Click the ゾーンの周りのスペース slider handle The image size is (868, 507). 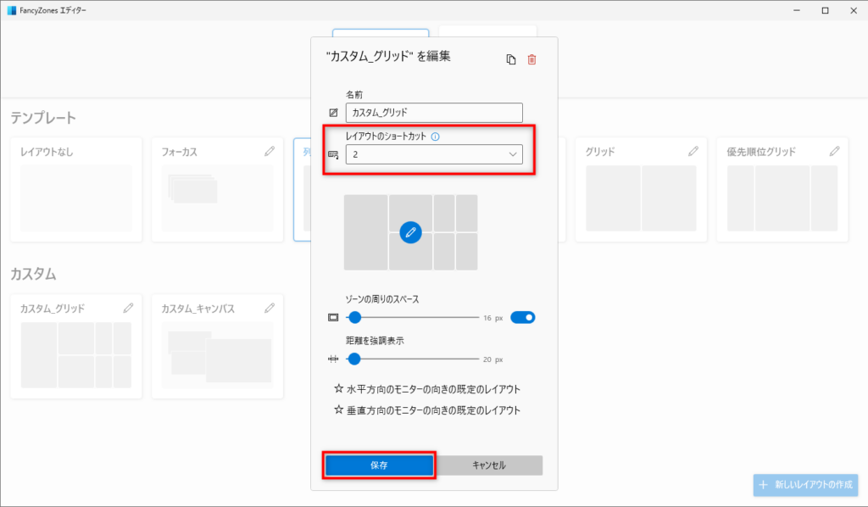coord(355,318)
